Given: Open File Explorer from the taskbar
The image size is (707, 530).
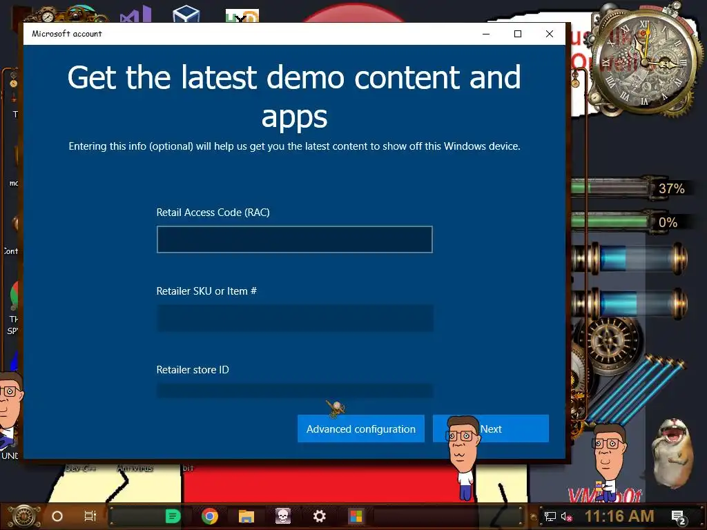Looking at the screenshot, I should pyautogui.click(x=246, y=516).
